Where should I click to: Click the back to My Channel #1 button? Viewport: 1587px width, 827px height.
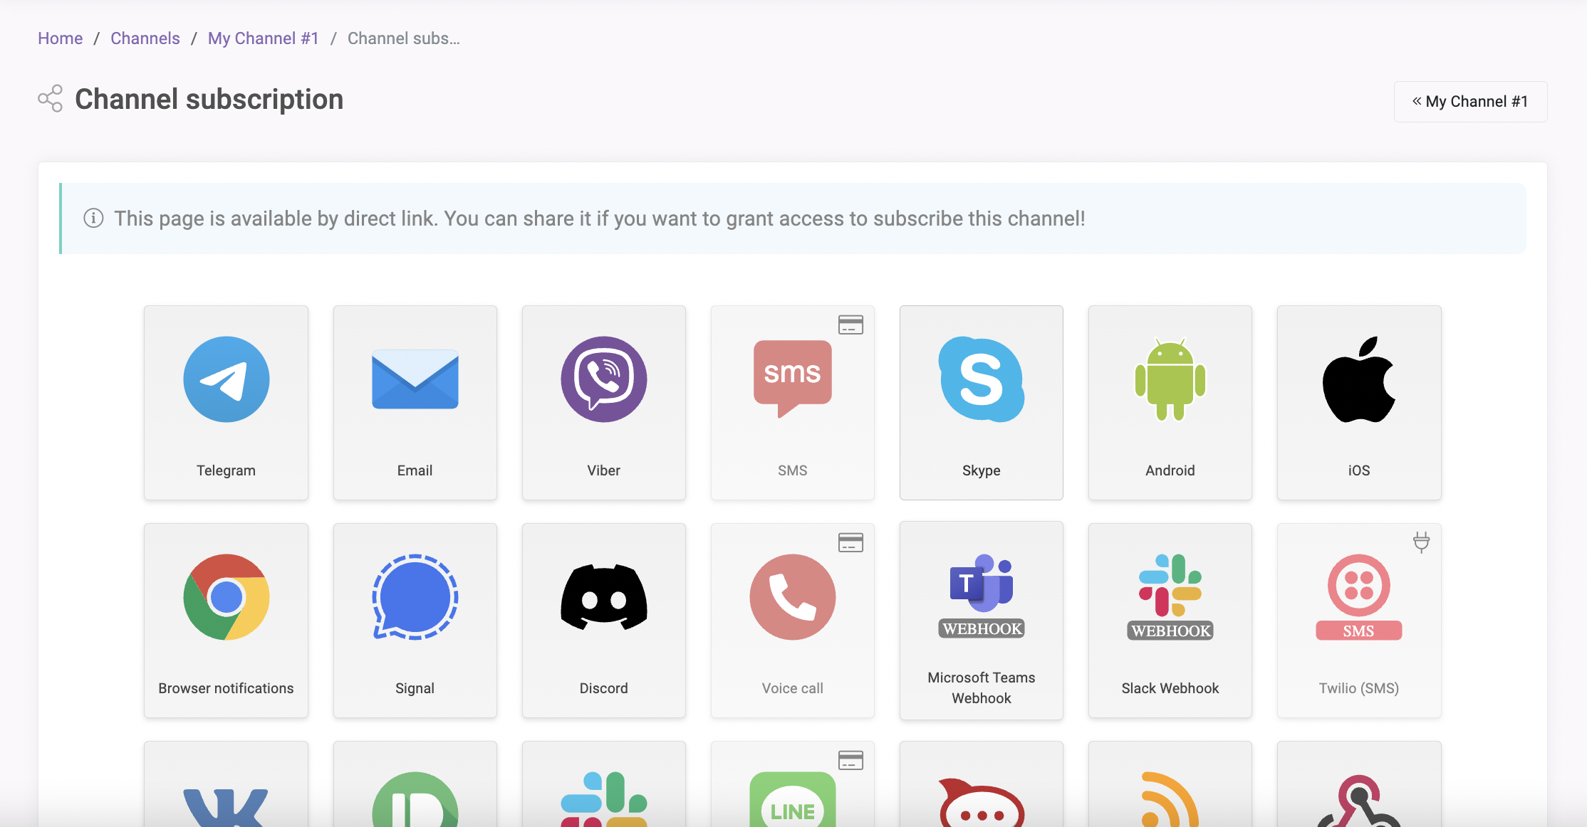[x=1470, y=102]
